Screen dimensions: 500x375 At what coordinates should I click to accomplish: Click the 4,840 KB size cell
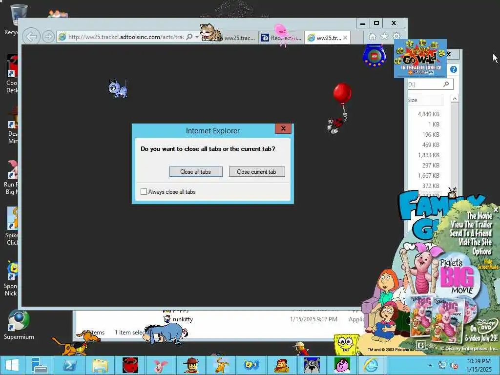(428, 114)
